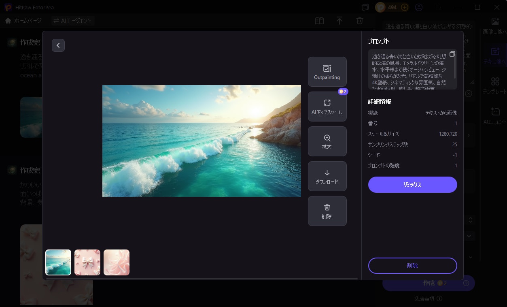Minimize the HitPaw FotorPea window
The width and height of the screenshot is (507, 307).
point(458,7)
